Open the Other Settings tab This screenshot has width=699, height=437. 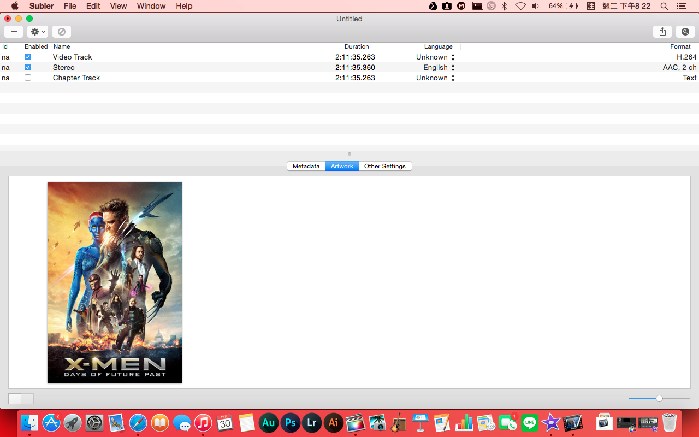pos(385,166)
